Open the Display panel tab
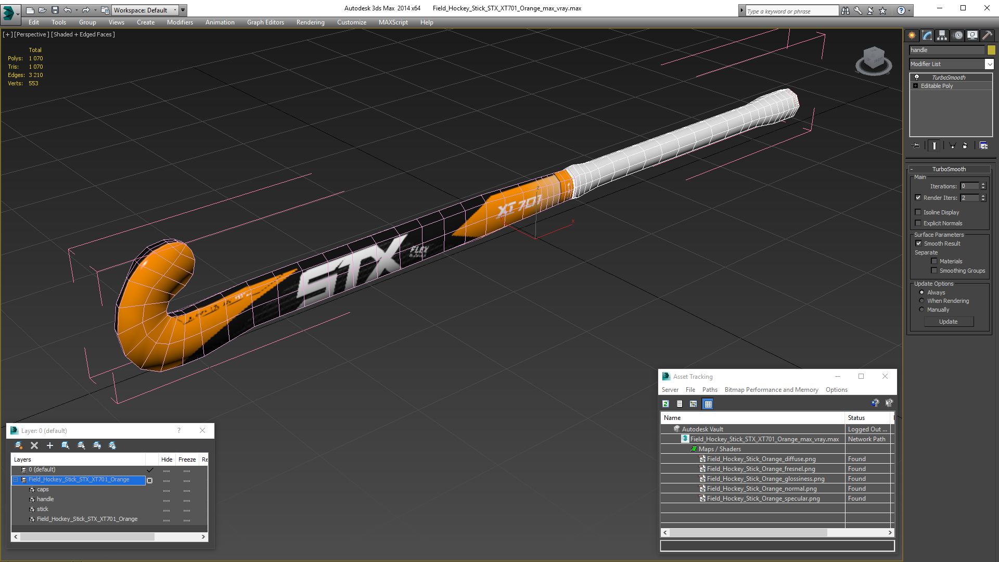Viewport: 999px width, 562px height. click(972, 35)
